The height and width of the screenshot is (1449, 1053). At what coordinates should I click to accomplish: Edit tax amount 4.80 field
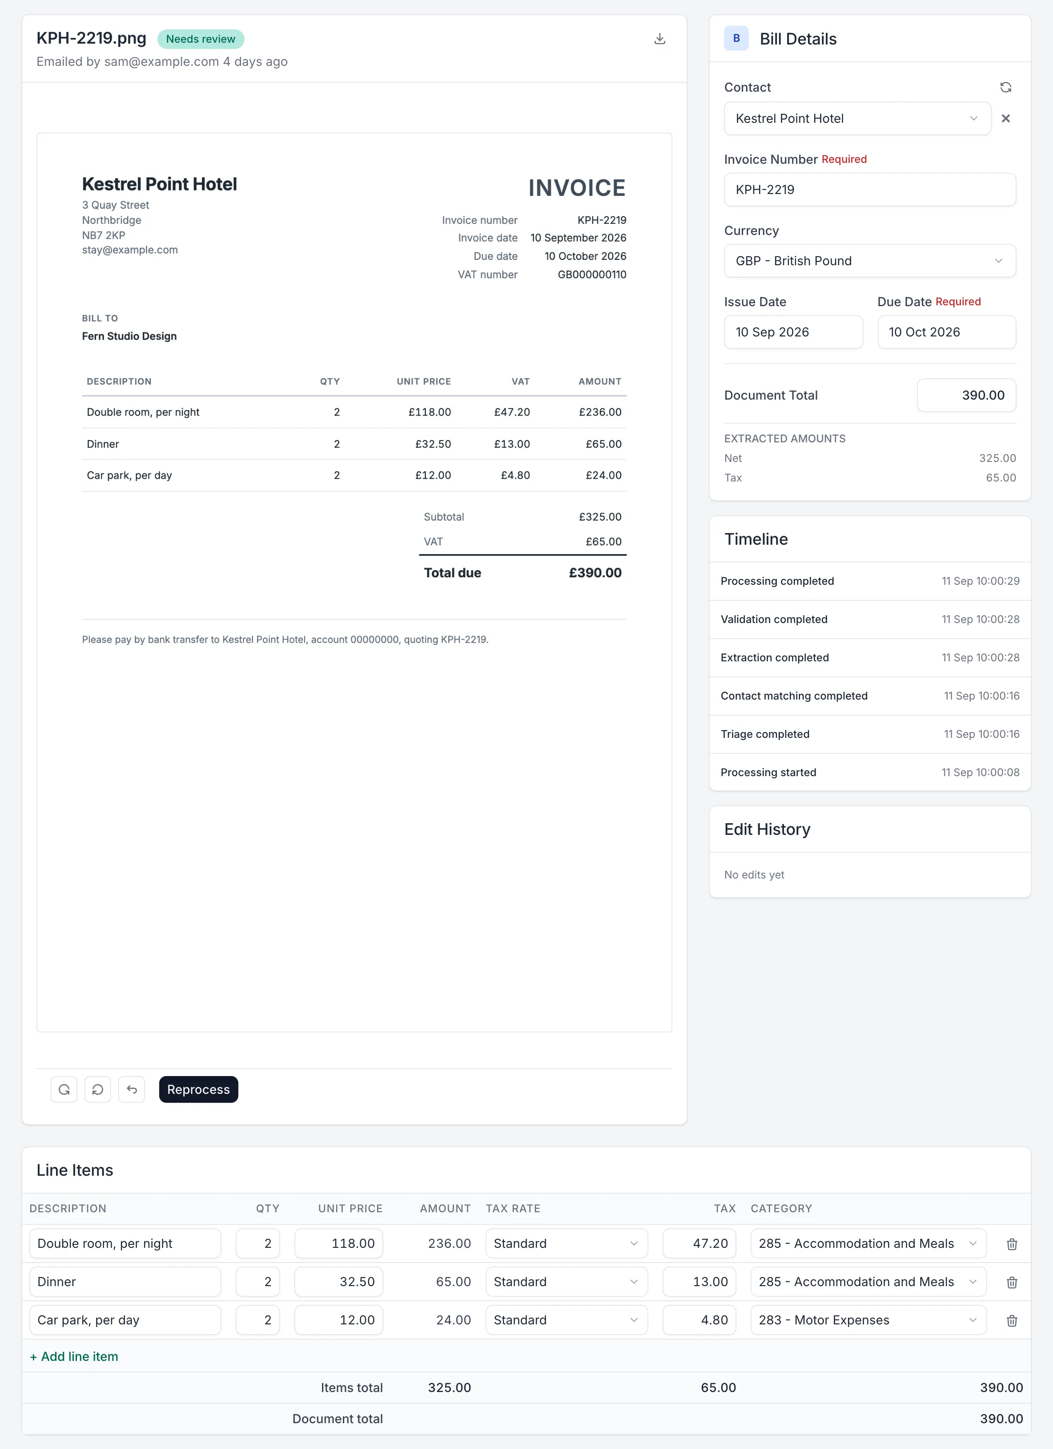click(699, 1320)
